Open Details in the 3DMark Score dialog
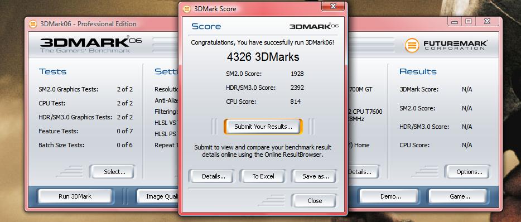 [211, 176]
